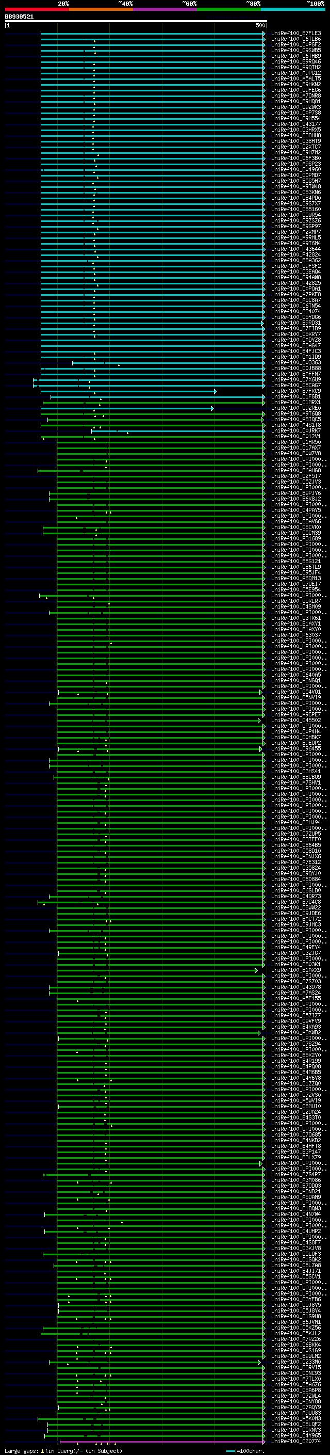Pick the row label UniRef100_Q6F3B0
This screenshot has height=1455, width=330.
[295, 158]
